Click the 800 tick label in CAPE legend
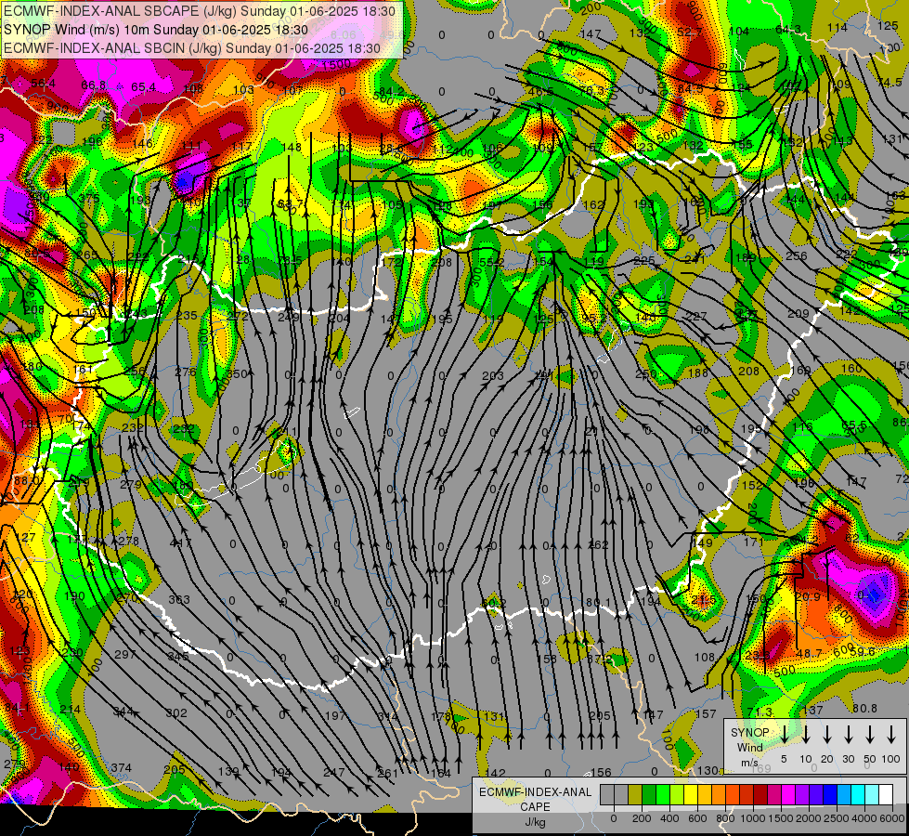The height and width of the screenshot is (836, 909). pos(725,818)
